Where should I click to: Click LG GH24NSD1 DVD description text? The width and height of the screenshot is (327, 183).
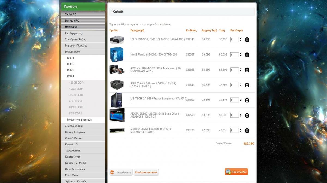pyautogui.click(x=158, y=39)
